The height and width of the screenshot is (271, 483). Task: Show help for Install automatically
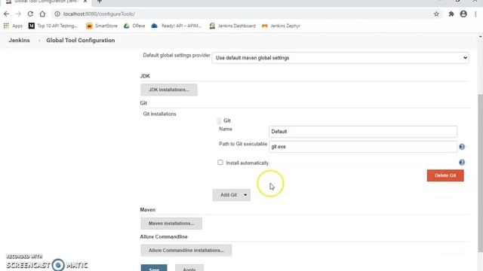(x=462, y=163)
